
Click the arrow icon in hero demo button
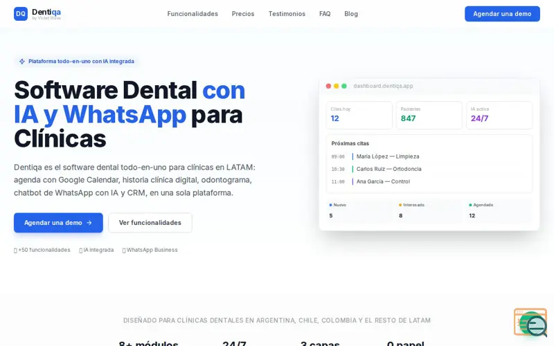tap(89, 223)
